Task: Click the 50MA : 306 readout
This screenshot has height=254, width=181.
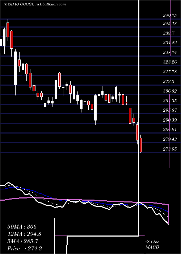Action: pyautogui.click(x=22, y=227)
